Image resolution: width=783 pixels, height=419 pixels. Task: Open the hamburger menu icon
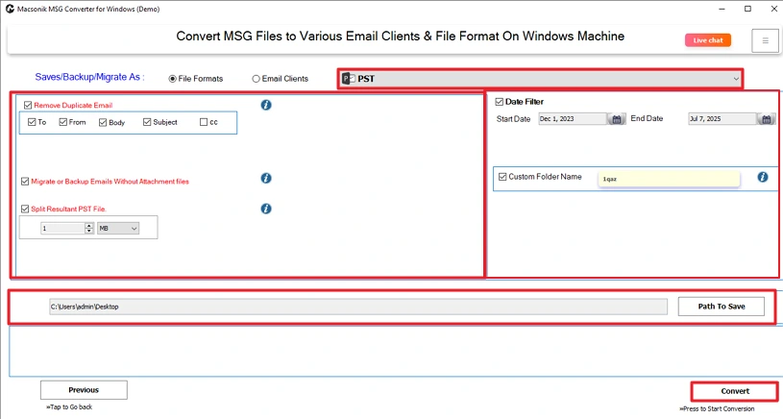point(765,40)
